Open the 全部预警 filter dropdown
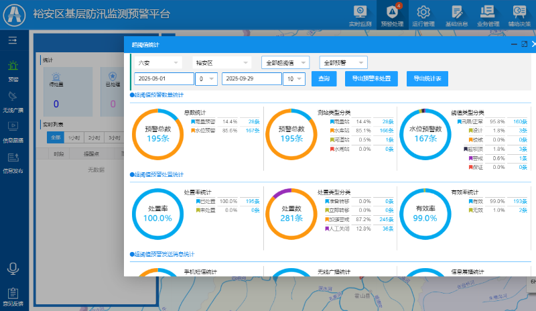The width and height of the screenshot is (536, 311). pyautogui.click(x=343, y=62)
